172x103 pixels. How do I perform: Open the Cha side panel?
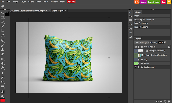coord(130,29)
